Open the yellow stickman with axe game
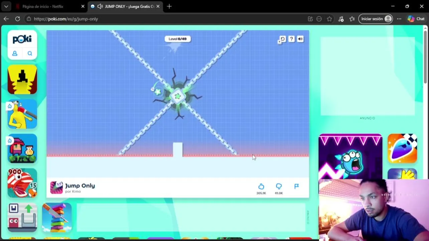Screen dimensions: 429x241 [x=22, y=114]
